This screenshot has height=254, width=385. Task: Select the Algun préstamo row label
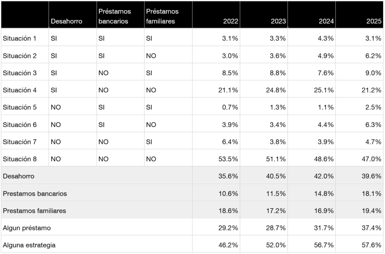click(26, 228)
